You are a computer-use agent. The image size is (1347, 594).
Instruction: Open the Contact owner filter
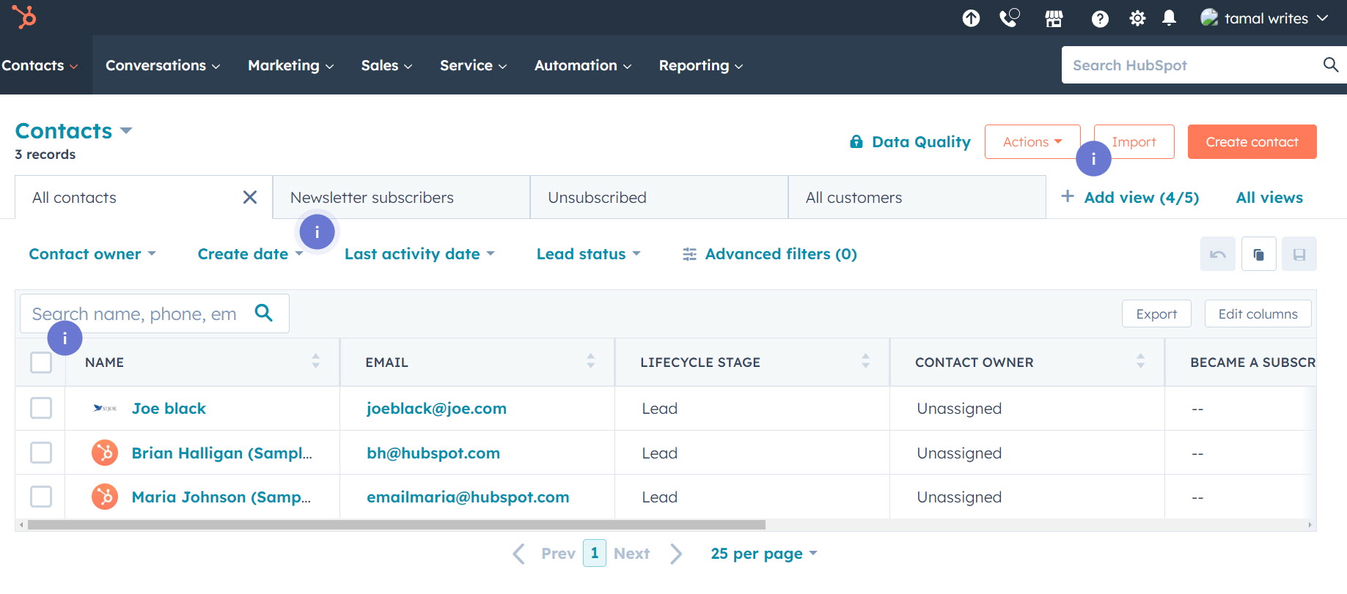(92, 254)
